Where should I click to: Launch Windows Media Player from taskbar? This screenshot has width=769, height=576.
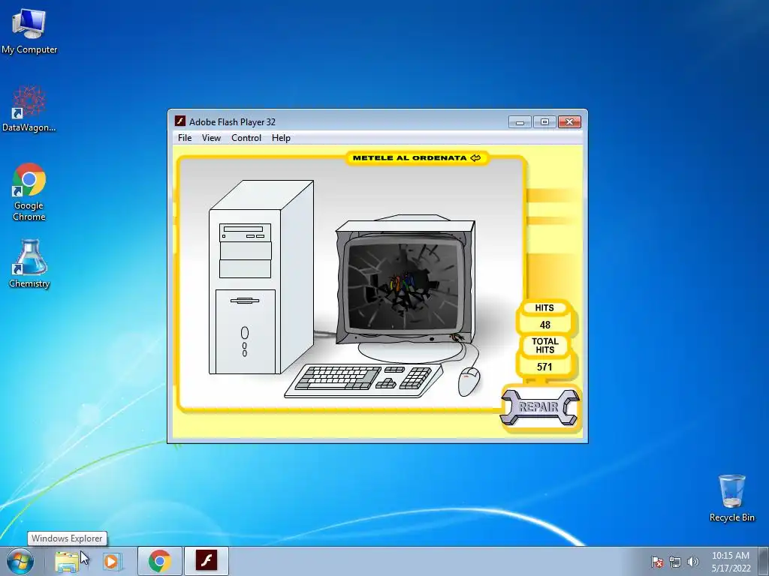(x=112, y=562)
